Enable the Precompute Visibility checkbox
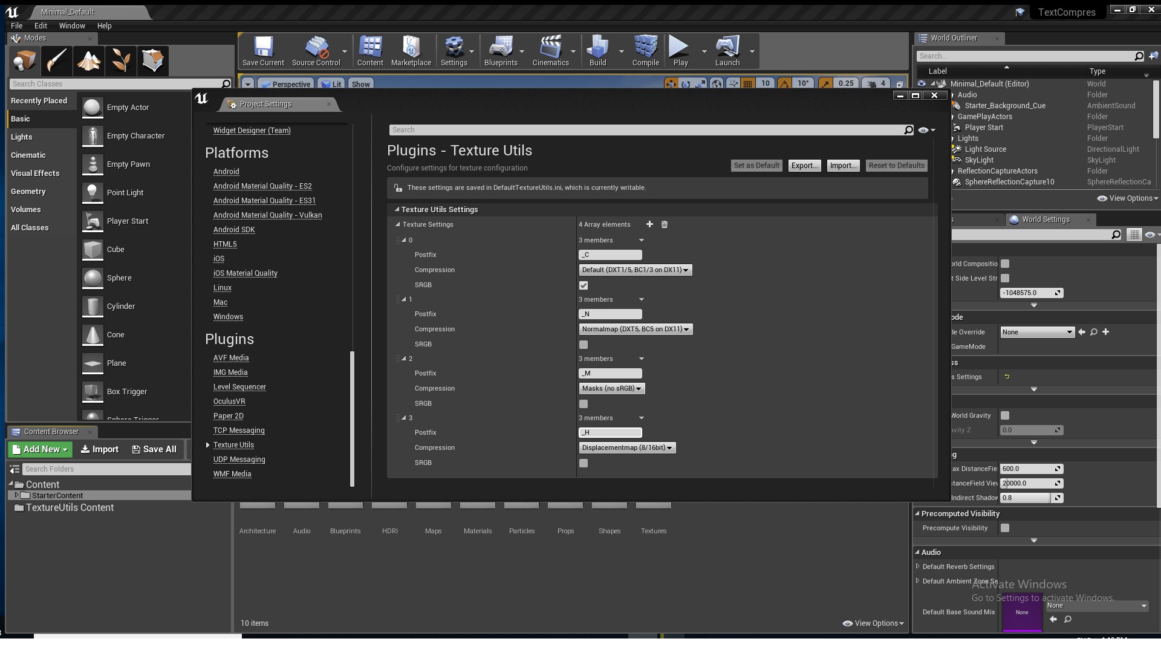The width and height of the screenshot is (1161, 653). click(x=1006, y=528)
